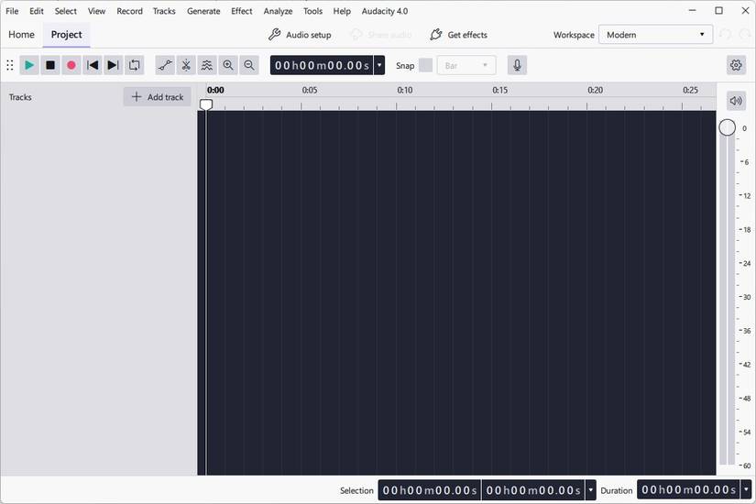Zoom out of the timeline
Image resolution: width=756 pixels, height=504 pixels.
249,65
